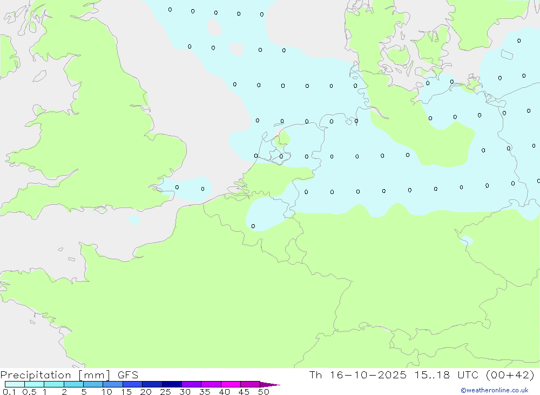This screenshot has width=540, height=395.
Task: Pick the 10–15 mm medium blue legend swatch
Action: coord(113,384)
